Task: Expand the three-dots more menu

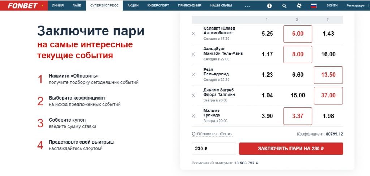Action: tap(248, 6)
